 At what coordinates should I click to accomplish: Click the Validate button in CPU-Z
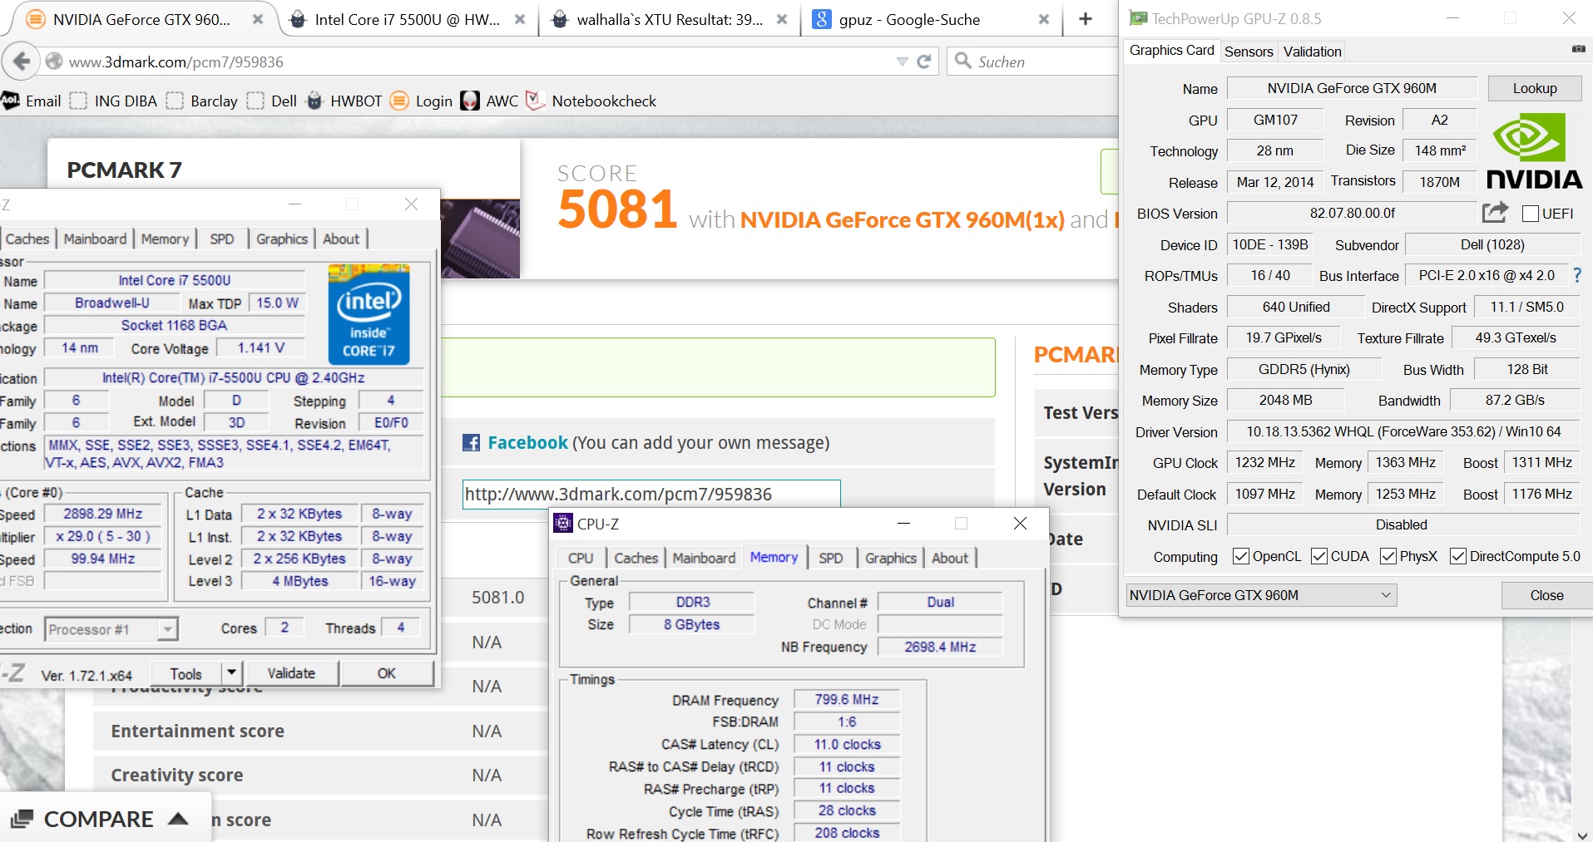[291, 673]
